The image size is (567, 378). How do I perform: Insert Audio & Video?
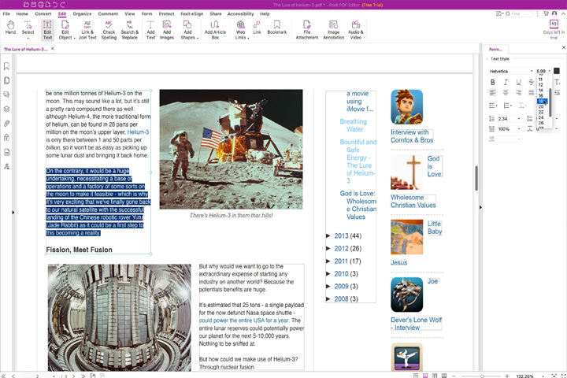(356, 30)
